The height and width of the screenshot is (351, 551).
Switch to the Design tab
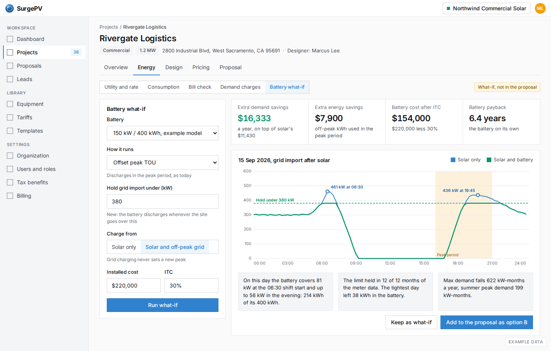174,67
